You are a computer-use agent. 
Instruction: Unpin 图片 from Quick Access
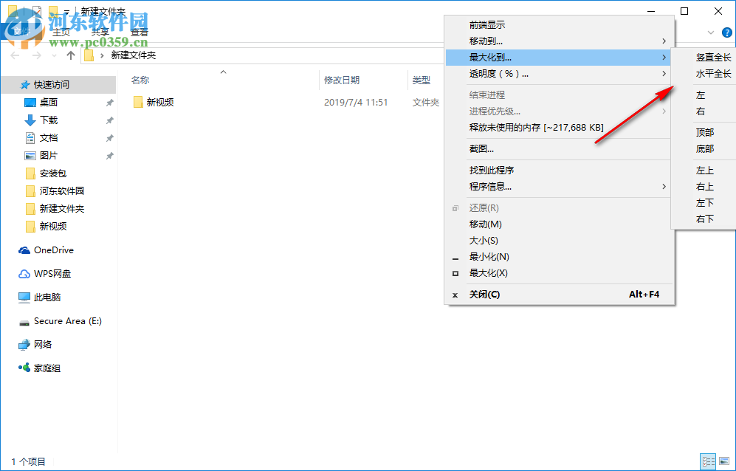pos(108,156)
